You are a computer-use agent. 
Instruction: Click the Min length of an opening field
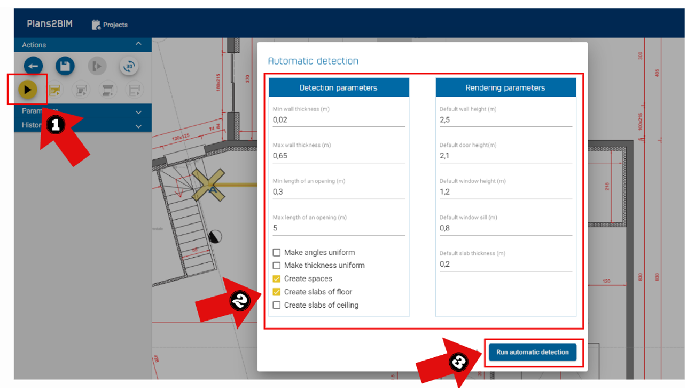pos(339,192)
